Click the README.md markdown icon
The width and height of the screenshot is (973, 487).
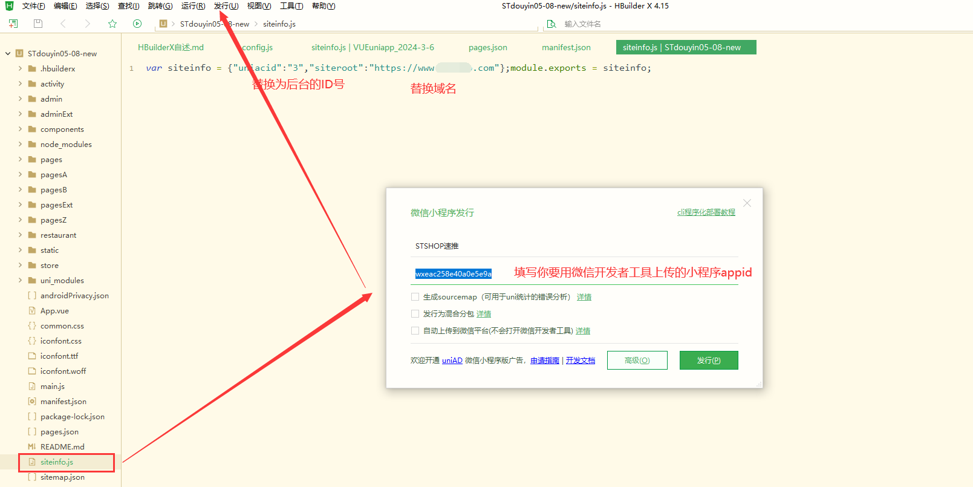click(32, 446)
